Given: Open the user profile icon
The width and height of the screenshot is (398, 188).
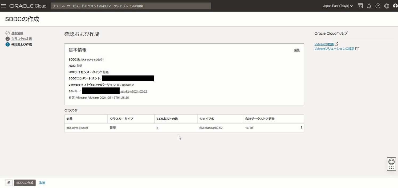Looking at the screenshot, I should pos(395,6).
